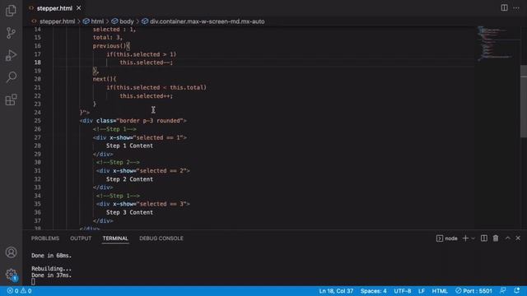Image resolution: width=527 pixels, height=296 pixels.
Task: Click 'next(){' method on line 20
Action: (105, 79)
